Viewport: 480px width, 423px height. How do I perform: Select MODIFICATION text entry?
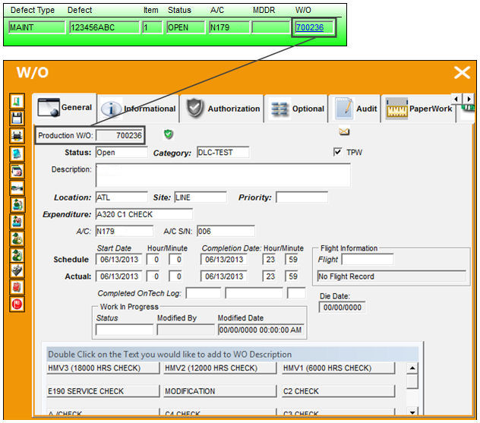point(219,391)
